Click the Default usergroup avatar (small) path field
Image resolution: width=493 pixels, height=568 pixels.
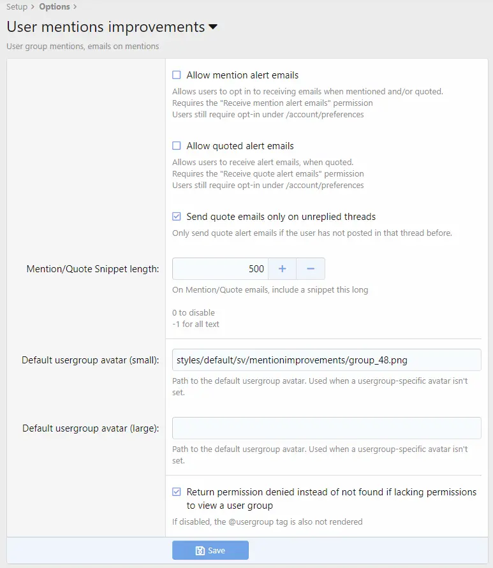[x=327, y=360]
